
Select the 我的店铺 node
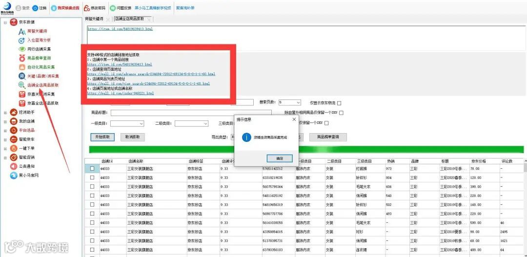pos(26,121)
